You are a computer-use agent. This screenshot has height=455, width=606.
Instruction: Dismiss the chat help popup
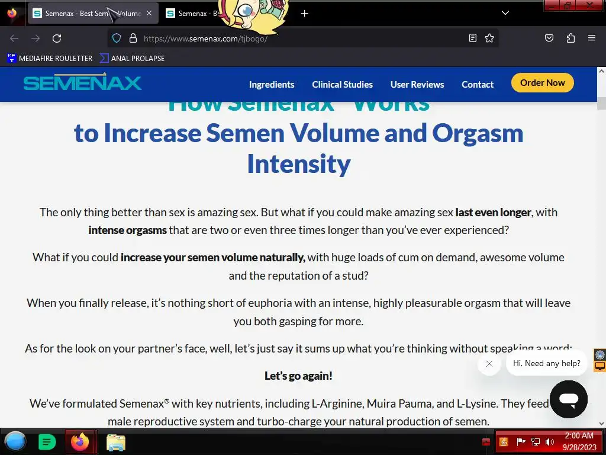tap(489, 364)
